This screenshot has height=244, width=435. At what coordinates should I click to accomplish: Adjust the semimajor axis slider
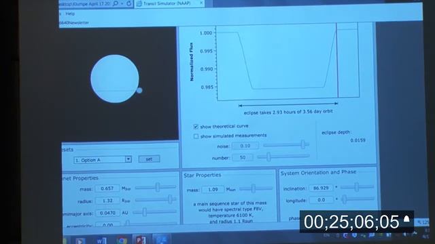pos(145,212)
